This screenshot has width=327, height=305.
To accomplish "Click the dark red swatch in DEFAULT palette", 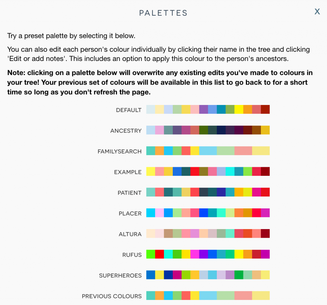I will click(266, 109).
